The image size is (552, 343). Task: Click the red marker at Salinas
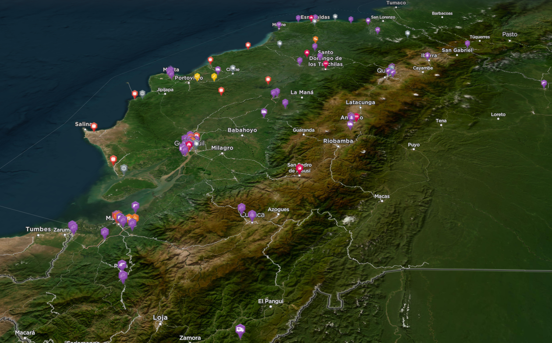point(94,126)
